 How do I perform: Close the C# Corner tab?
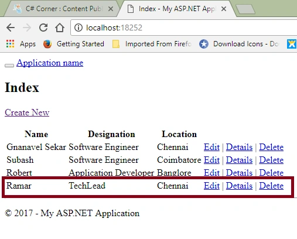(x=111, y=9)
